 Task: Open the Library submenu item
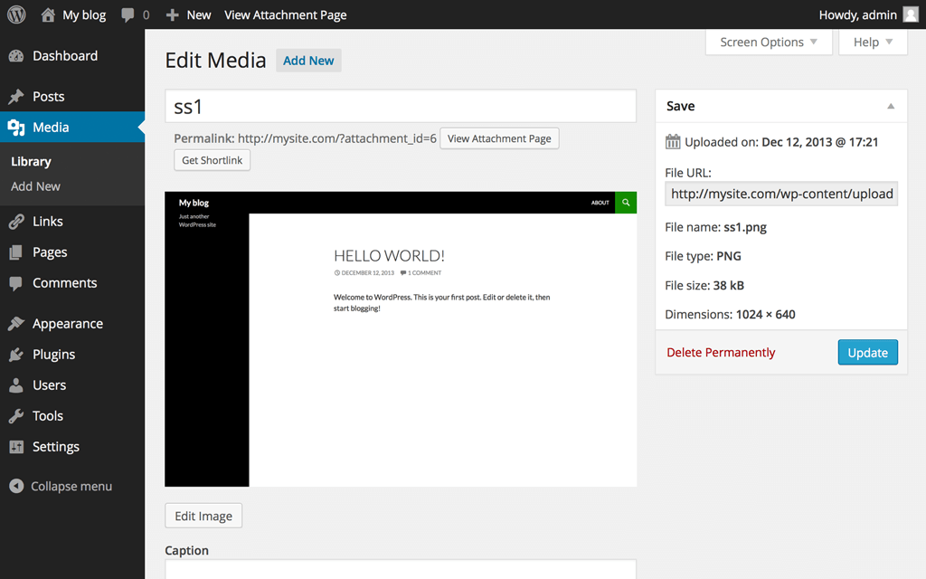(x=31, y=161)
